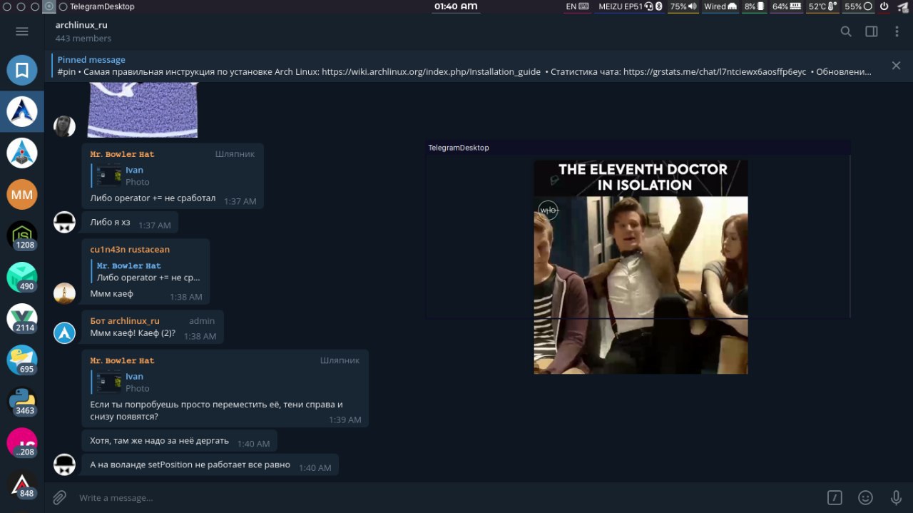The width and height of the screenshot is (913, 513).
Task: Open the Vue chat with 2114 unread
Action: click(22, 318)
